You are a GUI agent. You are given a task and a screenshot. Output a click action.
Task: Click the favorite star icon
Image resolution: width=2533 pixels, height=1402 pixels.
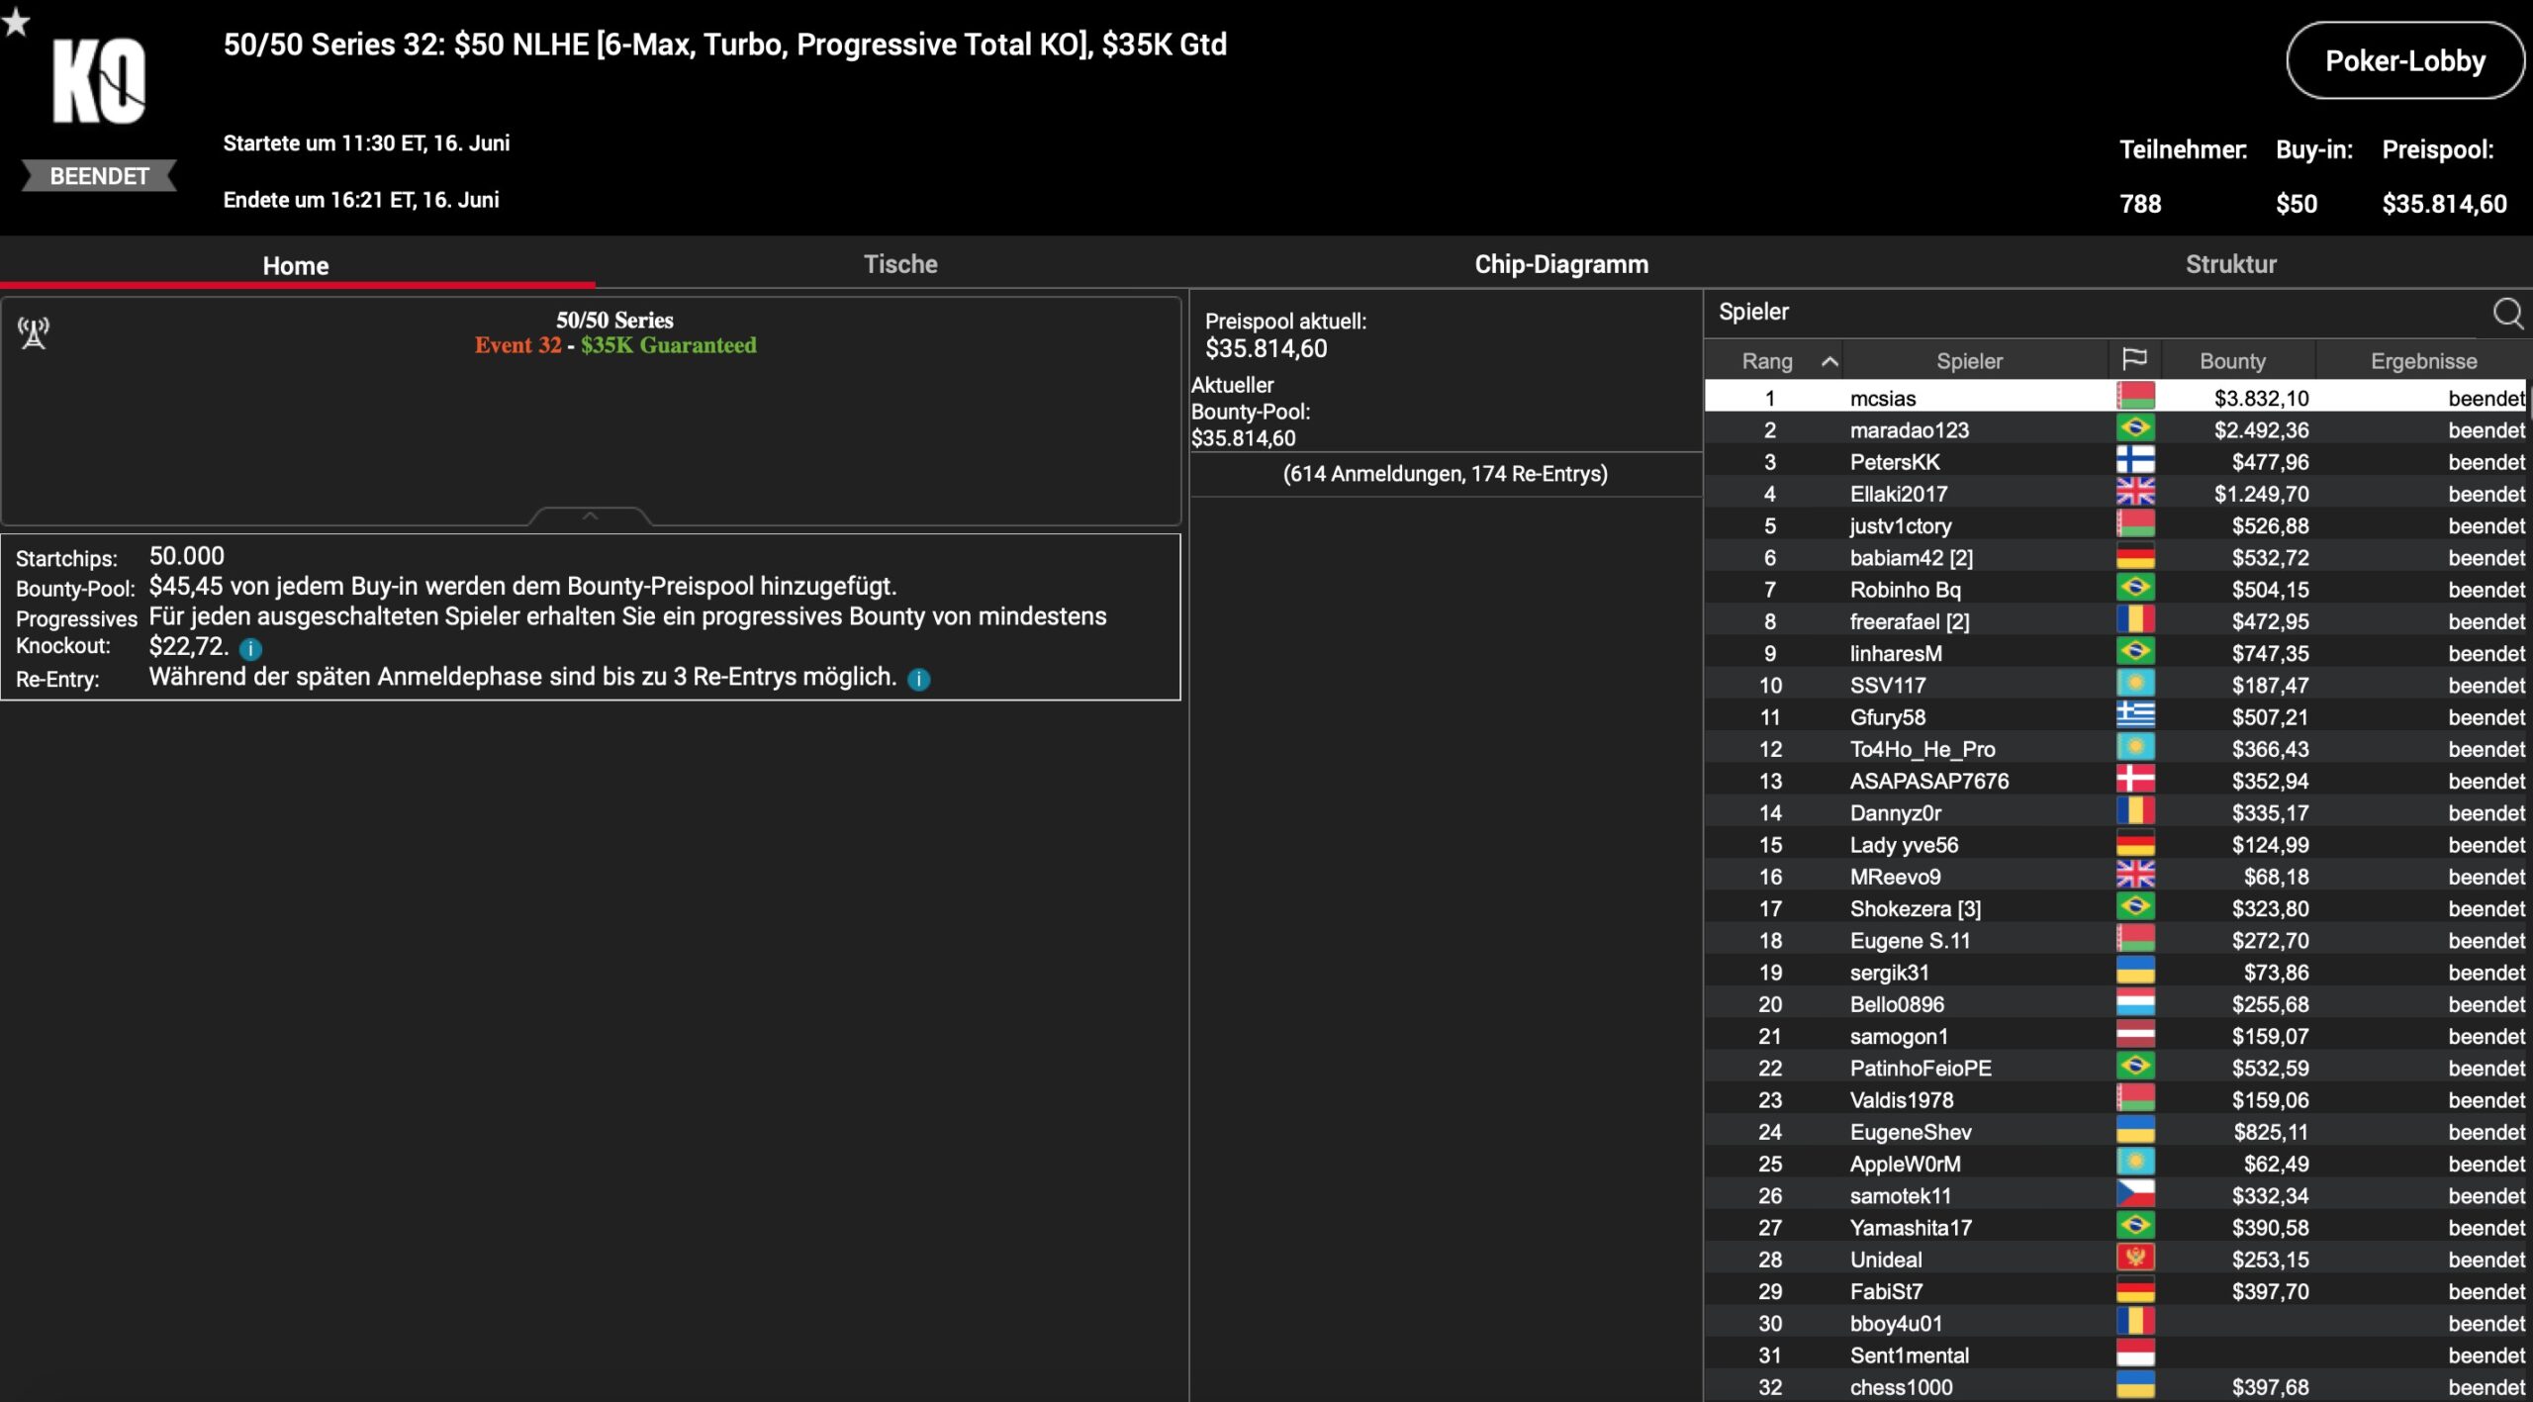[16, 21]
